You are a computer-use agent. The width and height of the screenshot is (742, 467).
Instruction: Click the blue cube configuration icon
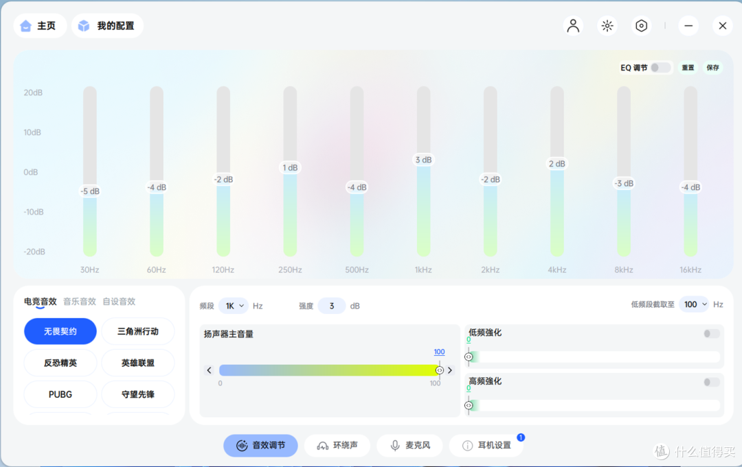pos(84,25)
